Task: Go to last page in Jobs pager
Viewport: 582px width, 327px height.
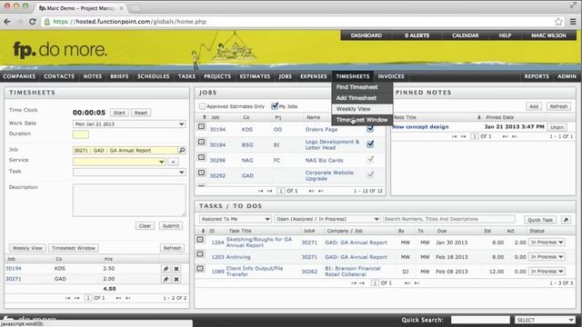Action: click(x=321, y=191)
